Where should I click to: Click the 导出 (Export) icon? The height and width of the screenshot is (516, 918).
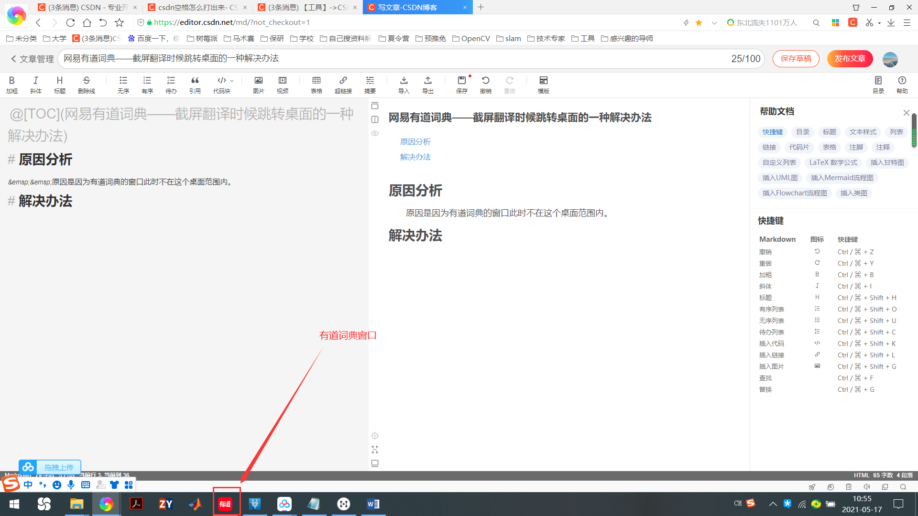427,84
